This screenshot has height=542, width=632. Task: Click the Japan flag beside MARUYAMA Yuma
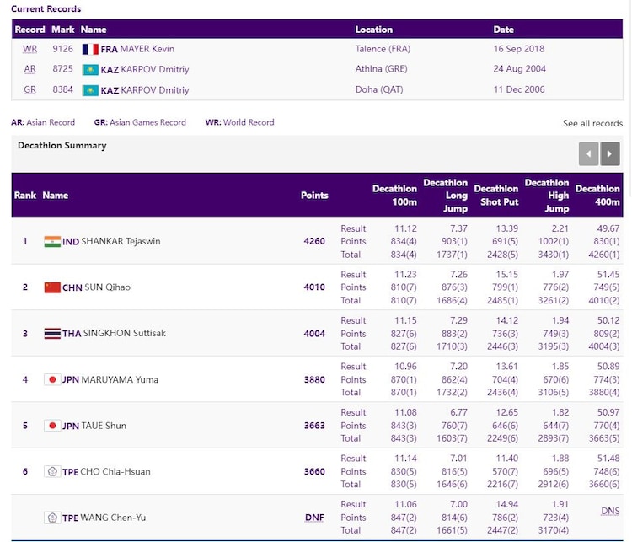point(52,379)
